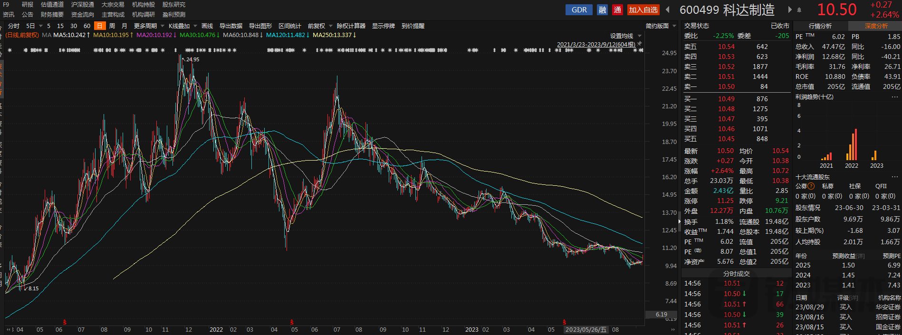Click the 融 margin trading badge
This screenshot has width=902, height=335.
(x=603, y=10)
